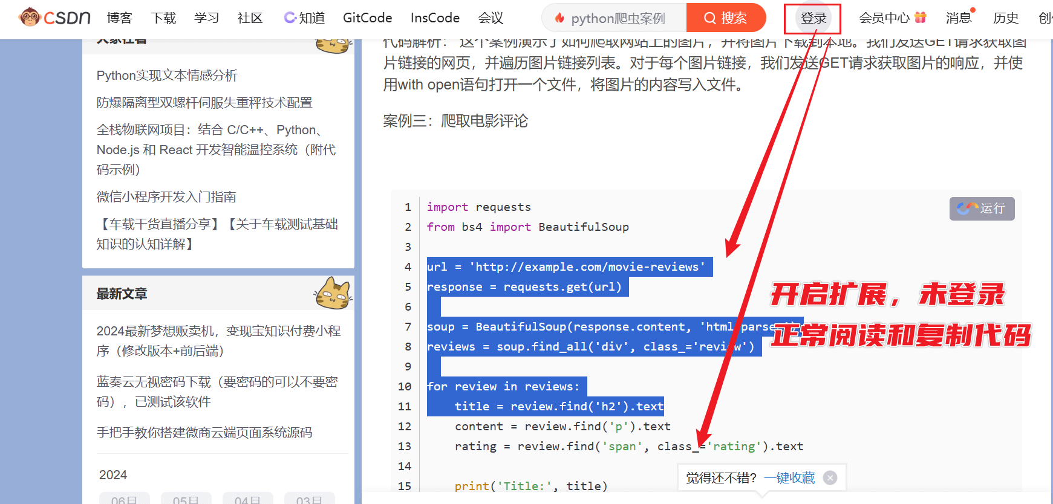Image resolution: width=1053 pixels, height=504 pixels.
Task: Click the cat mascot beside 最新文章
Action: 333,293
